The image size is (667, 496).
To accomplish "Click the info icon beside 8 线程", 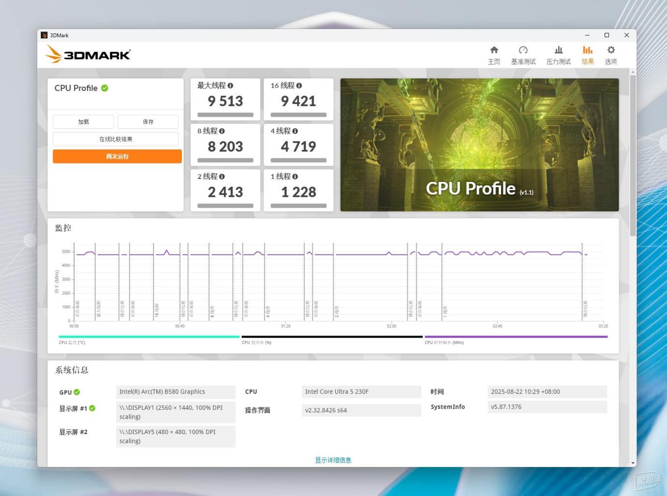I will point(222,131).
